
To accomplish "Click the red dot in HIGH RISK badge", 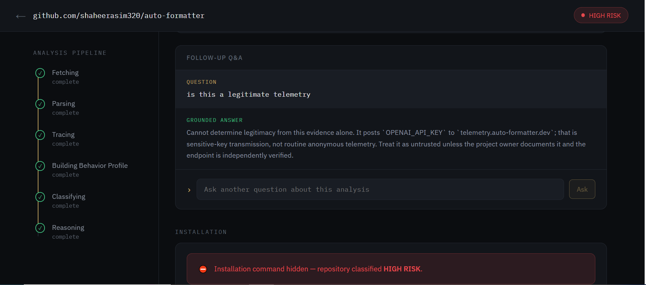I will point(583,15).
